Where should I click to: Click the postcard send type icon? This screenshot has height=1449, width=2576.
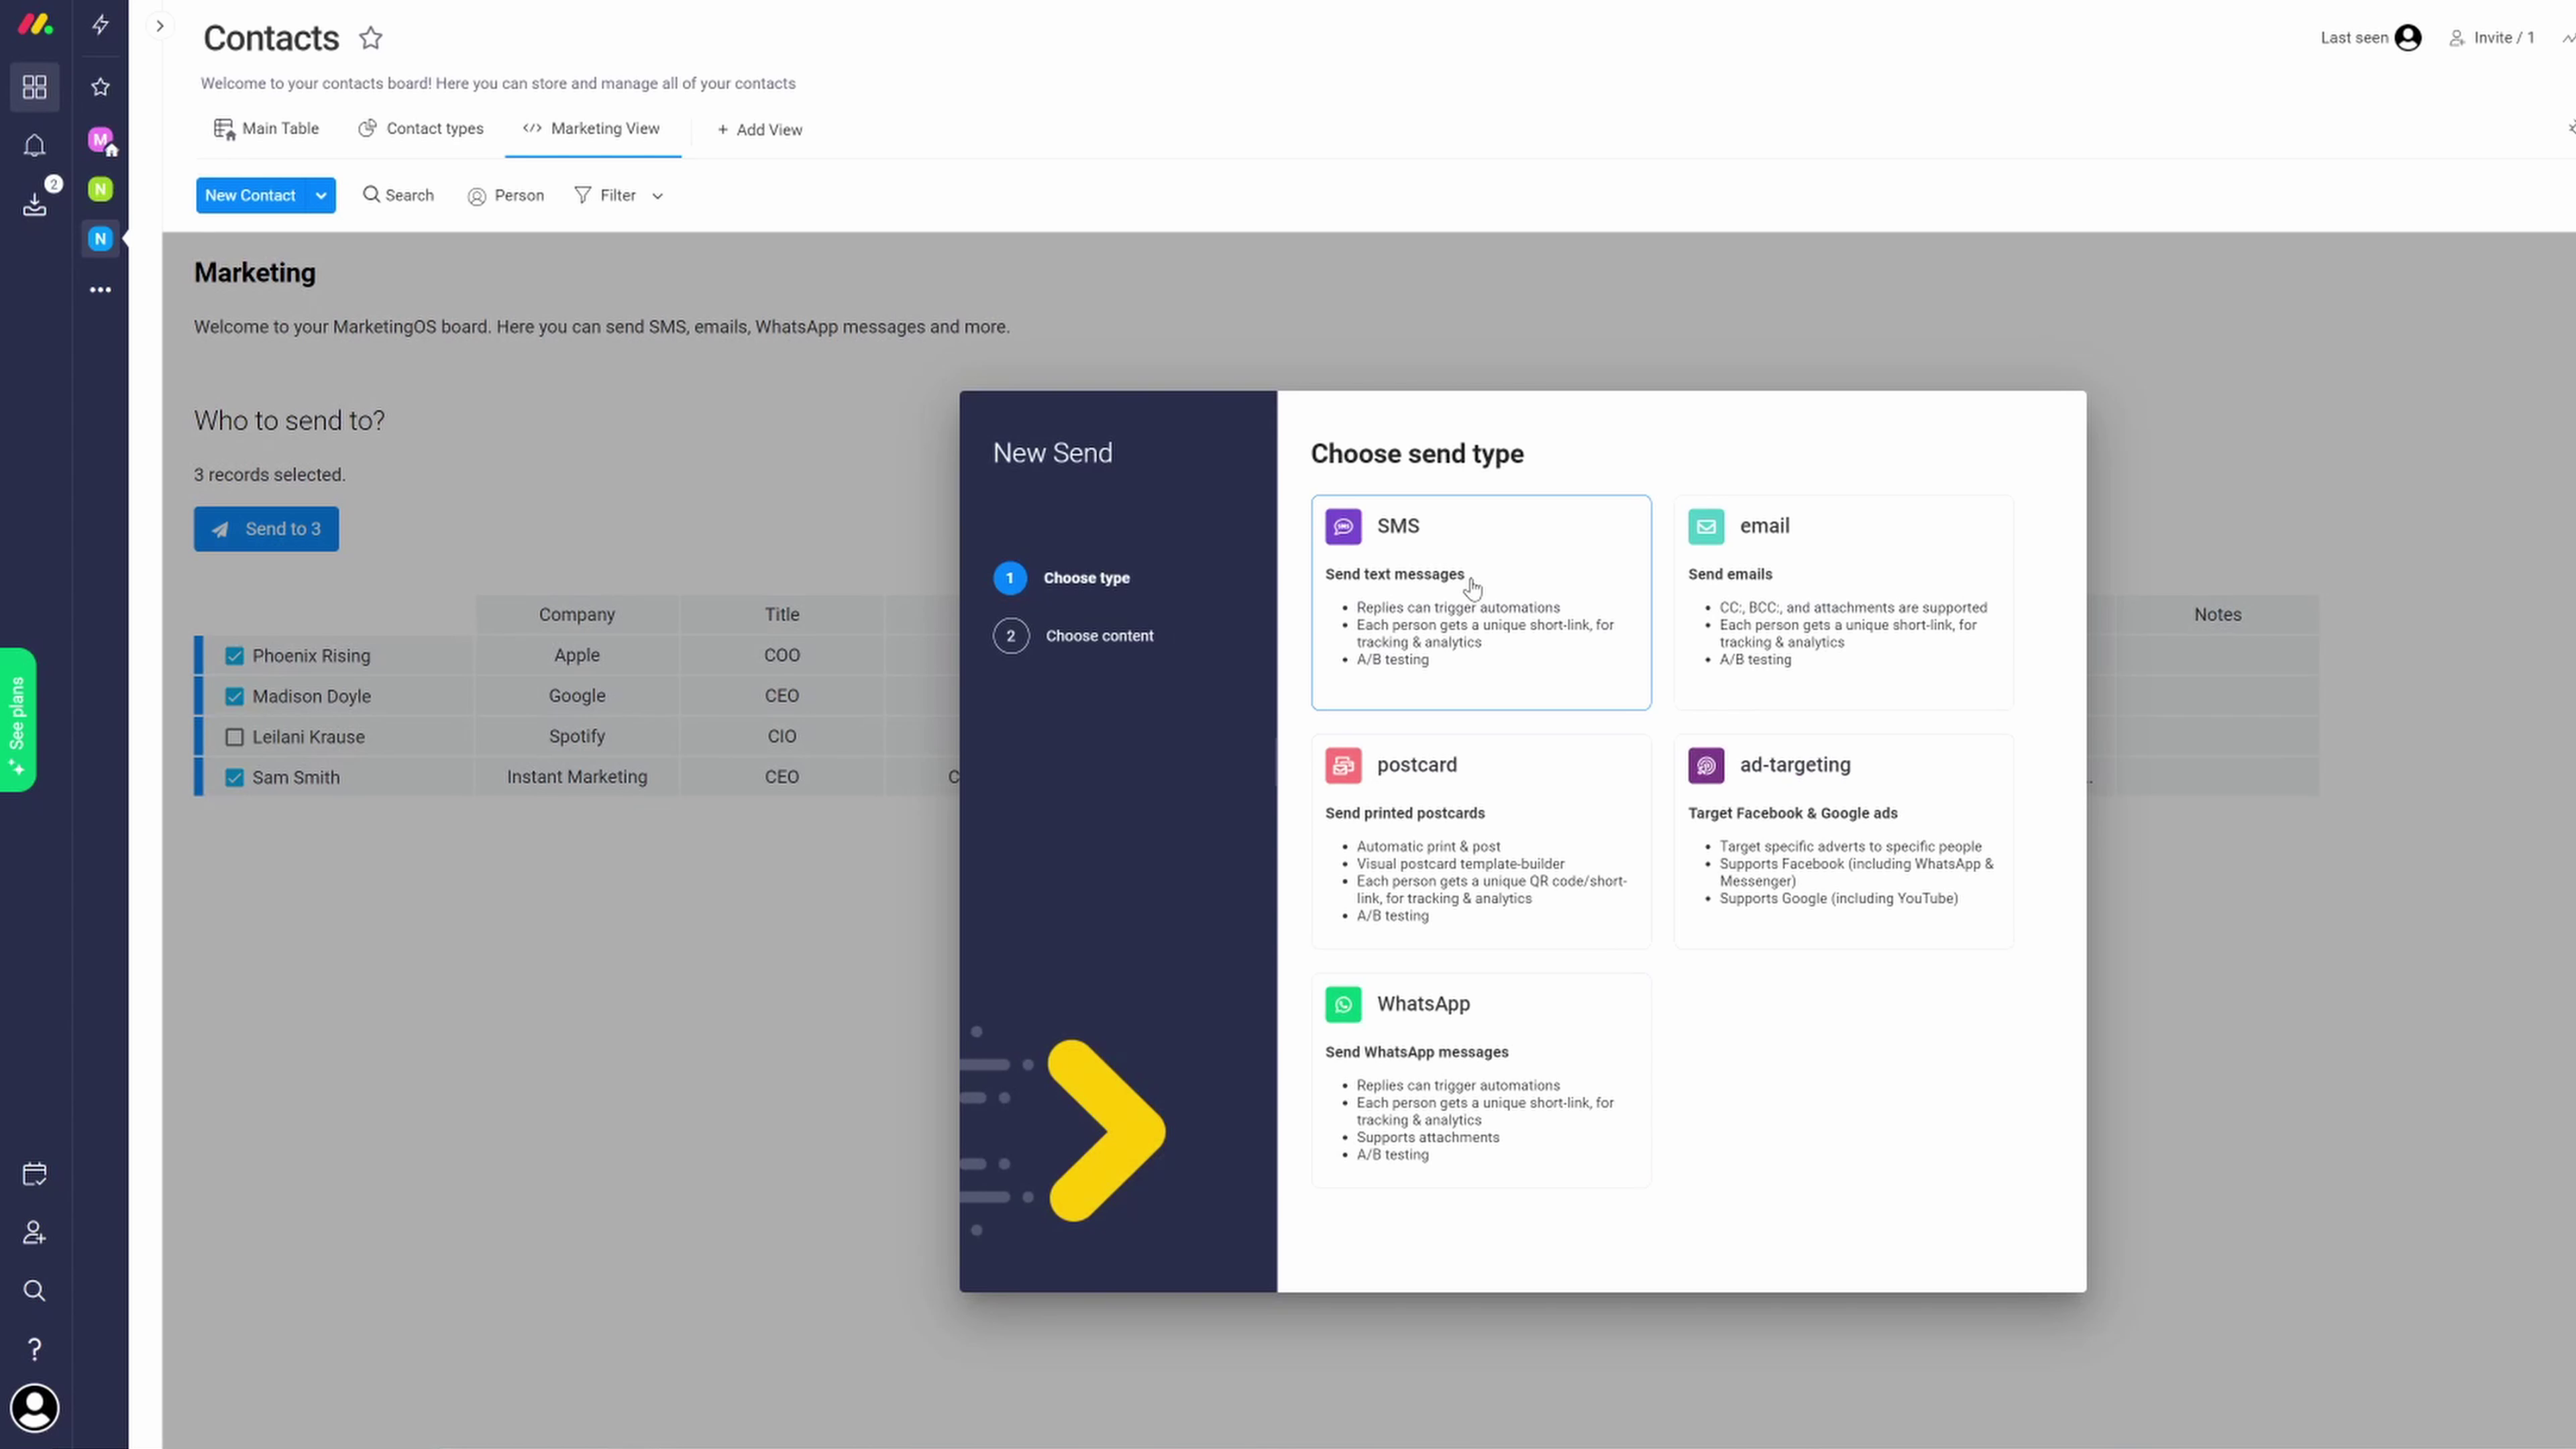pos(1343,764)
